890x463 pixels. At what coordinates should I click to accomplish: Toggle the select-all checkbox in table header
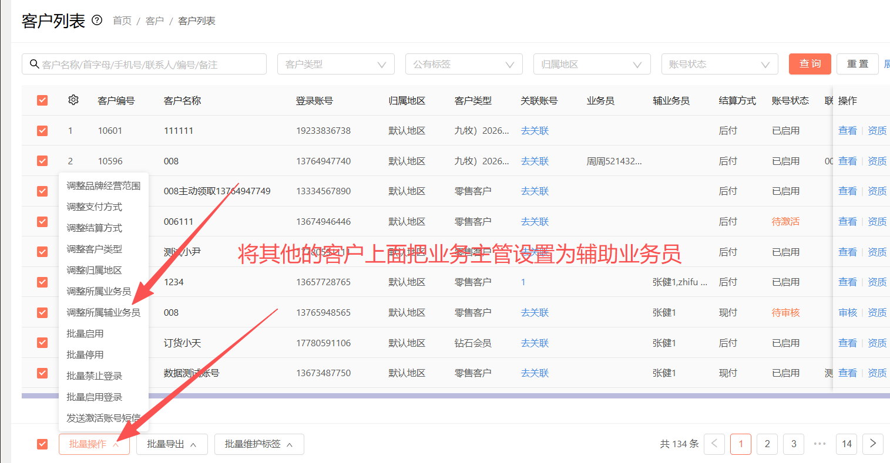coord(42,100)
